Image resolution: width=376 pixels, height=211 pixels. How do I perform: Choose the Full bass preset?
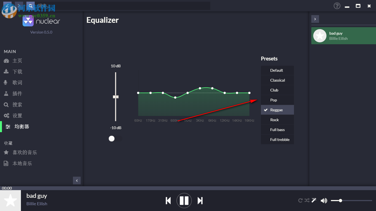pos(277,130)
